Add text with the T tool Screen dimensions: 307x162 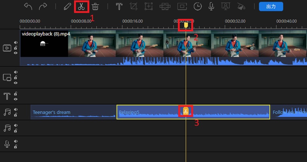point(119,6)
